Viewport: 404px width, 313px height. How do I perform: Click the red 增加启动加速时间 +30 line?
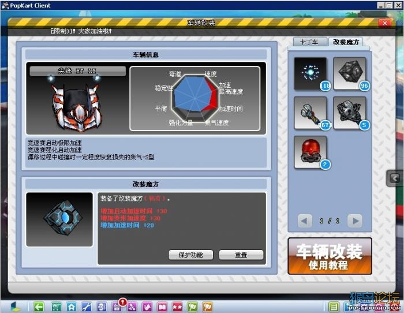click(x=134, y=211)
